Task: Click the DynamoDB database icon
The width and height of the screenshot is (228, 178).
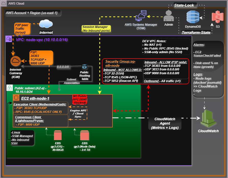Action: pos(193,17)
